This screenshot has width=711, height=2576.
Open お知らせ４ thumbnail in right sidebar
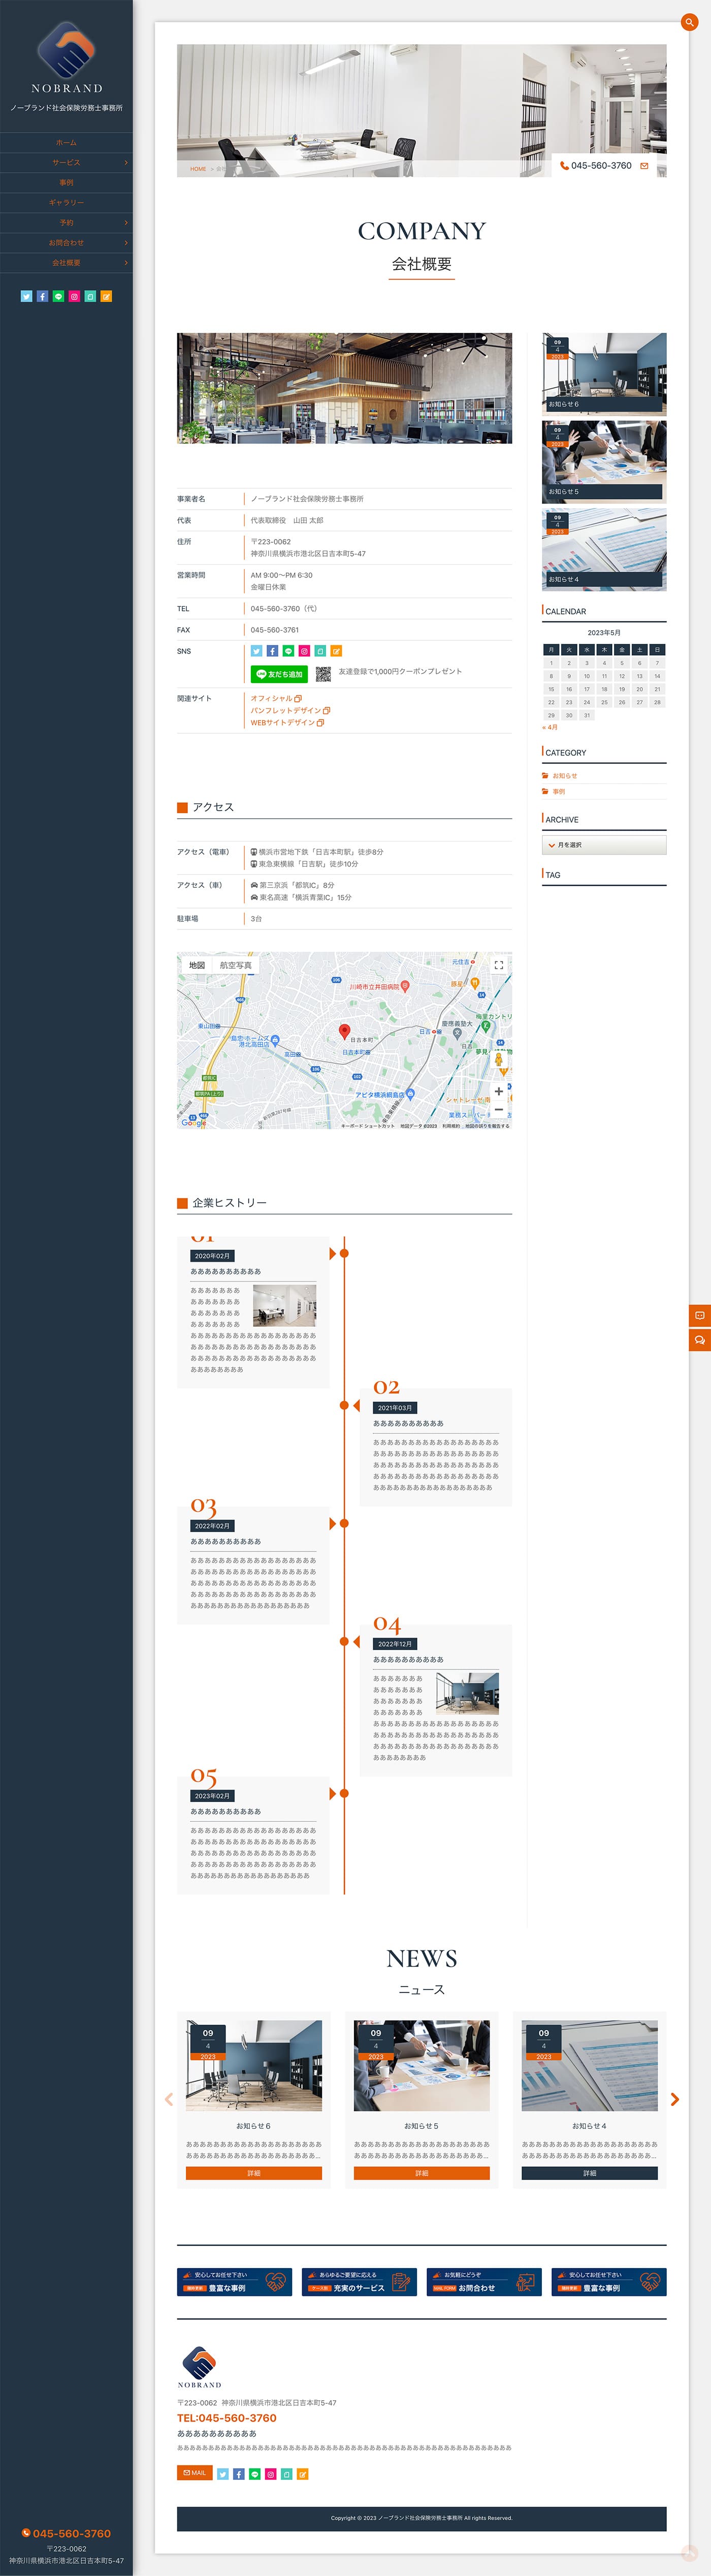click(604, 549)
